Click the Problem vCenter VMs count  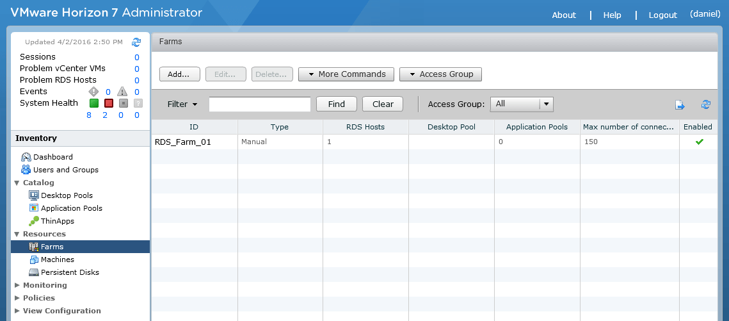137,69
